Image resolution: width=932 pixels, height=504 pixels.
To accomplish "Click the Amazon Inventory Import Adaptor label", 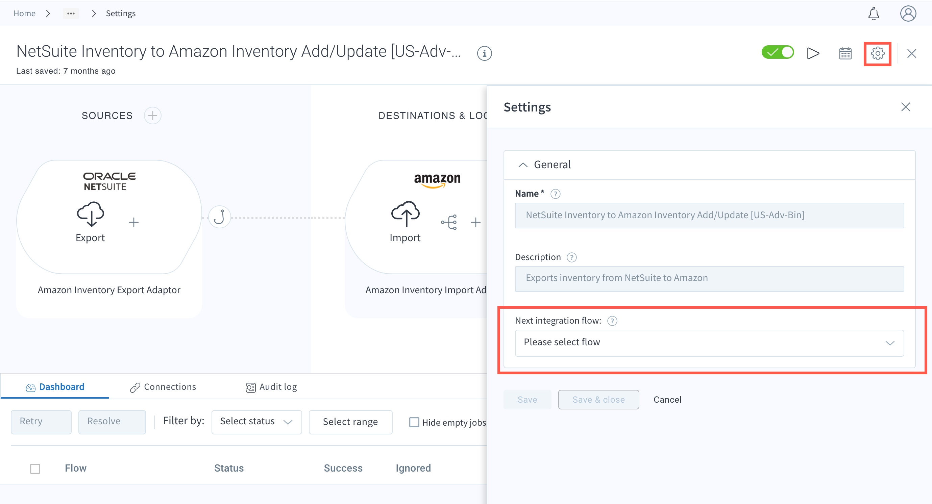I will pos(425,290).
